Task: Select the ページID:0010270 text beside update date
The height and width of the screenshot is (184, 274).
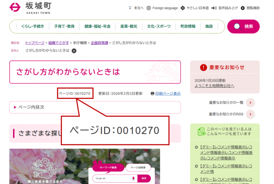Action: (75, 93)
